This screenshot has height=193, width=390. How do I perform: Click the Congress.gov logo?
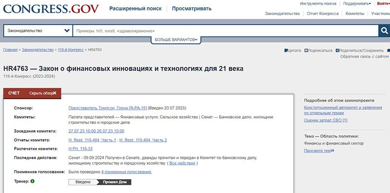click(51, 9)
